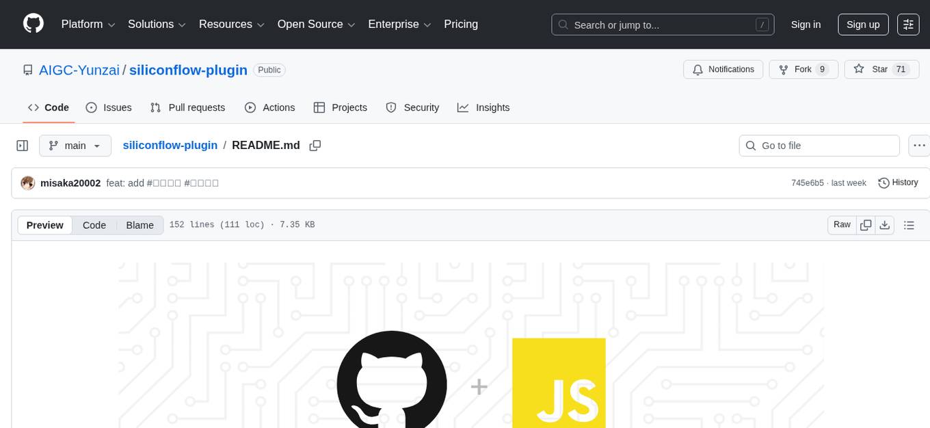Open GitHub homepage via the logo icon
The width and height of the screenshot is (930, 428).
(33, 24)
